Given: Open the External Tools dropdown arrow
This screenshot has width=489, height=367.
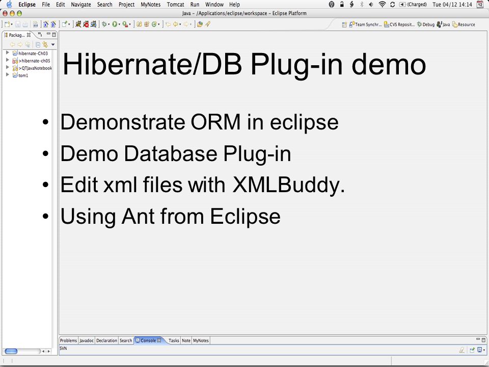Looking at the screenshot, I should [x=130, y=24].
